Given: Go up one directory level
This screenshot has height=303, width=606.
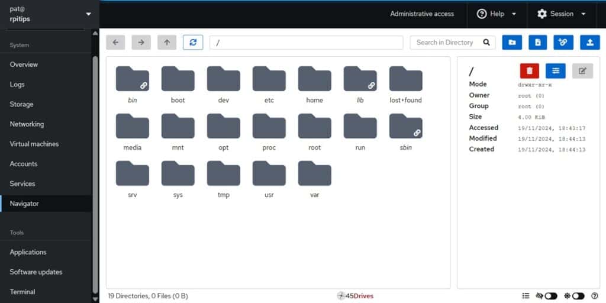Looking at the screenshot, I should point(167,43).
